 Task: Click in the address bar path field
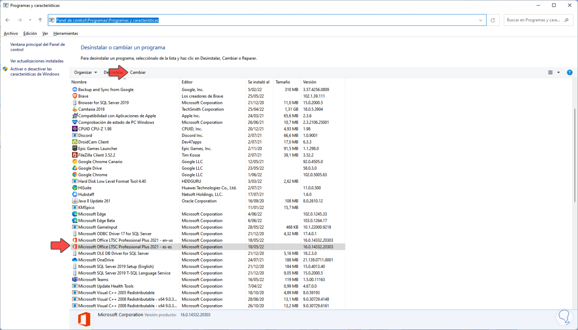pos(267,20)
